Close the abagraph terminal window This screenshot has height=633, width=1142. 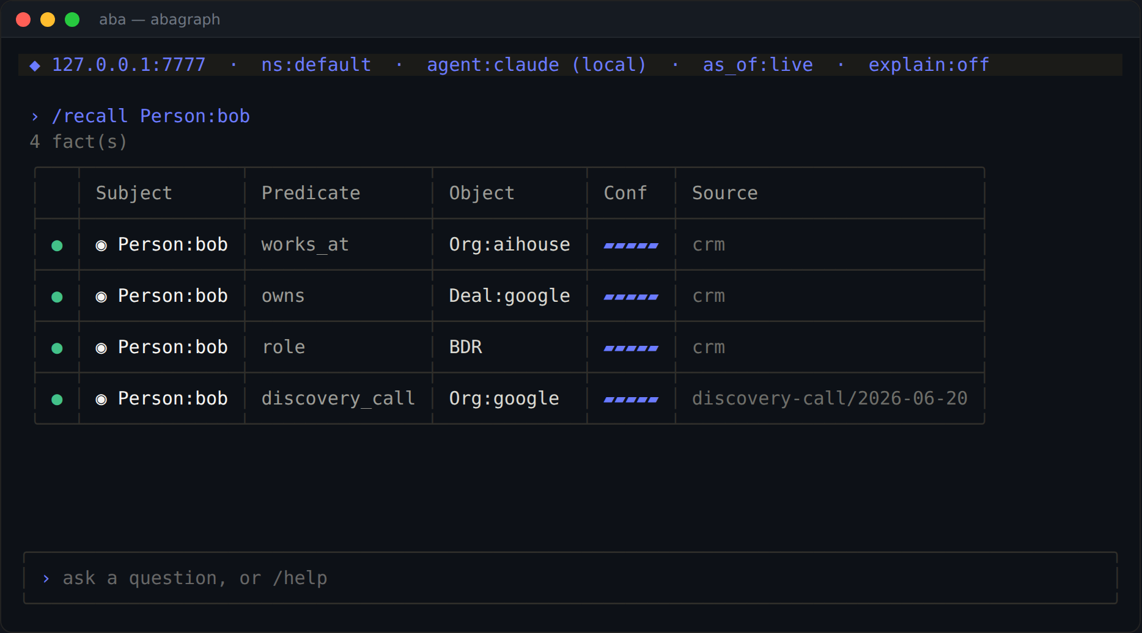[23, 20]
